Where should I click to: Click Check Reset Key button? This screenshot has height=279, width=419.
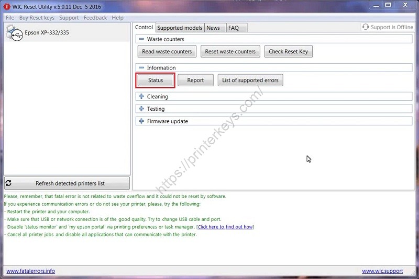289,51
